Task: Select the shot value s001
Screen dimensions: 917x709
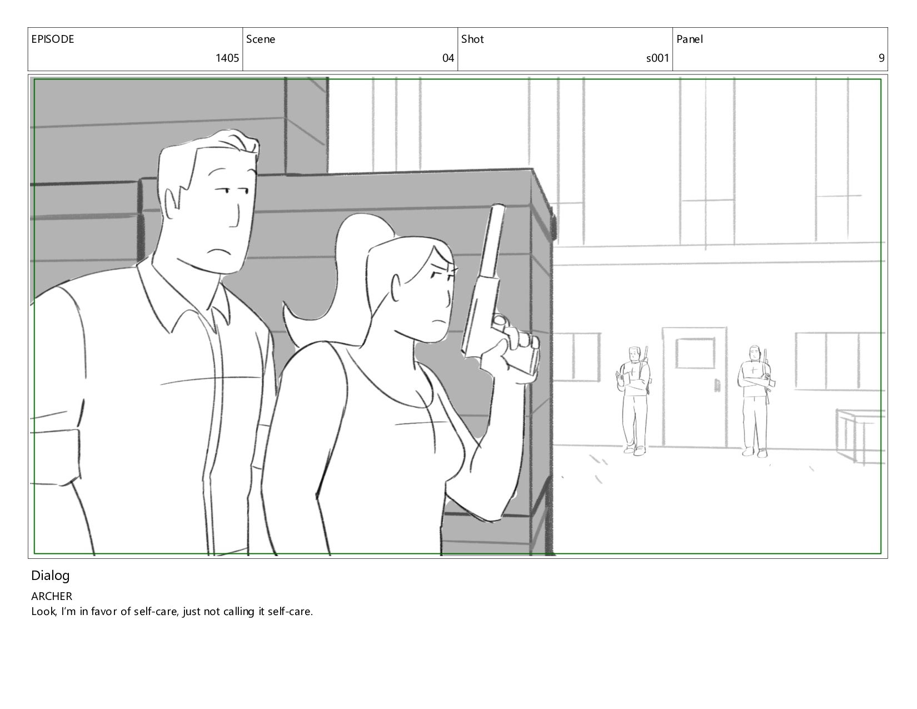Action: click(657, 58)
